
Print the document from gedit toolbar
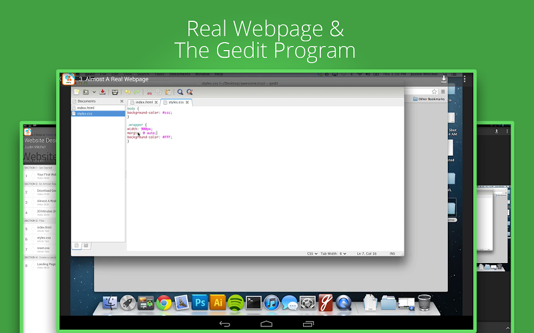tap(115, 92)
